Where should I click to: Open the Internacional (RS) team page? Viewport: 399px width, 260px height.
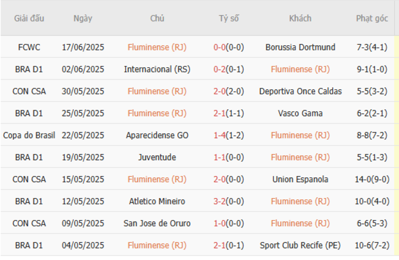coord(157,69)
